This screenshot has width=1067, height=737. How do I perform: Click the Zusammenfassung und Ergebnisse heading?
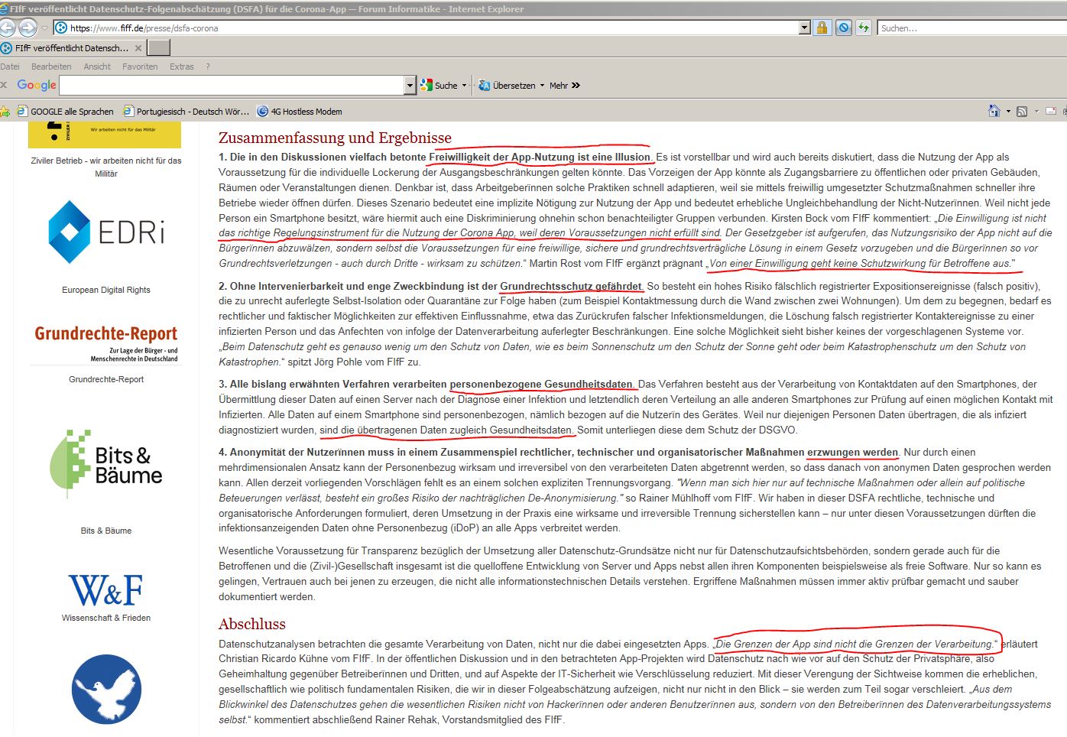click(x=335, y=138)
